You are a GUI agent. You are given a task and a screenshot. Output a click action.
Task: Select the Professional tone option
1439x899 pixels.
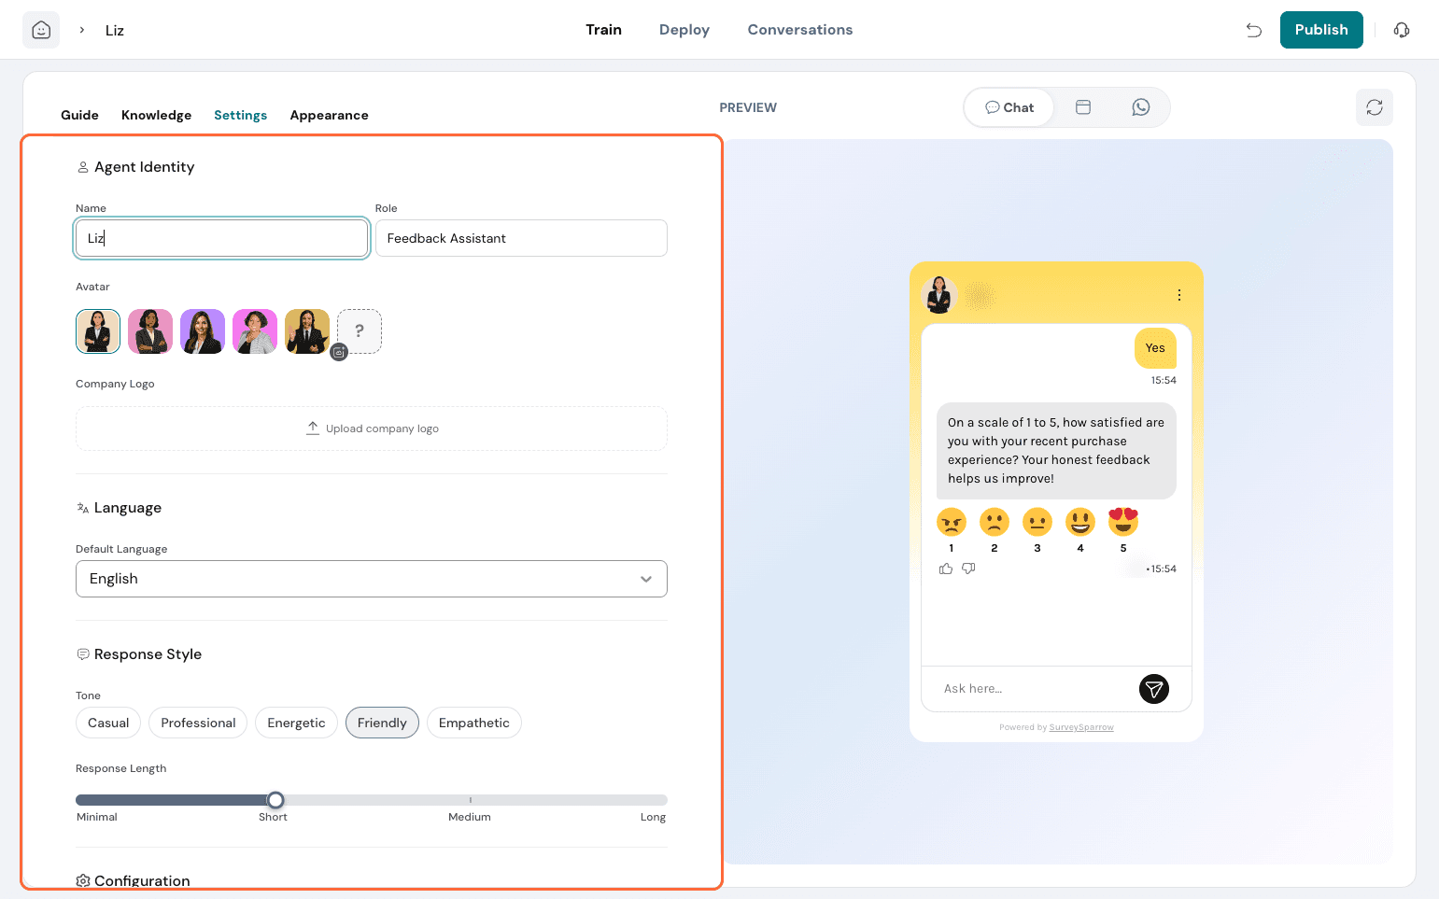coord(198,723)
